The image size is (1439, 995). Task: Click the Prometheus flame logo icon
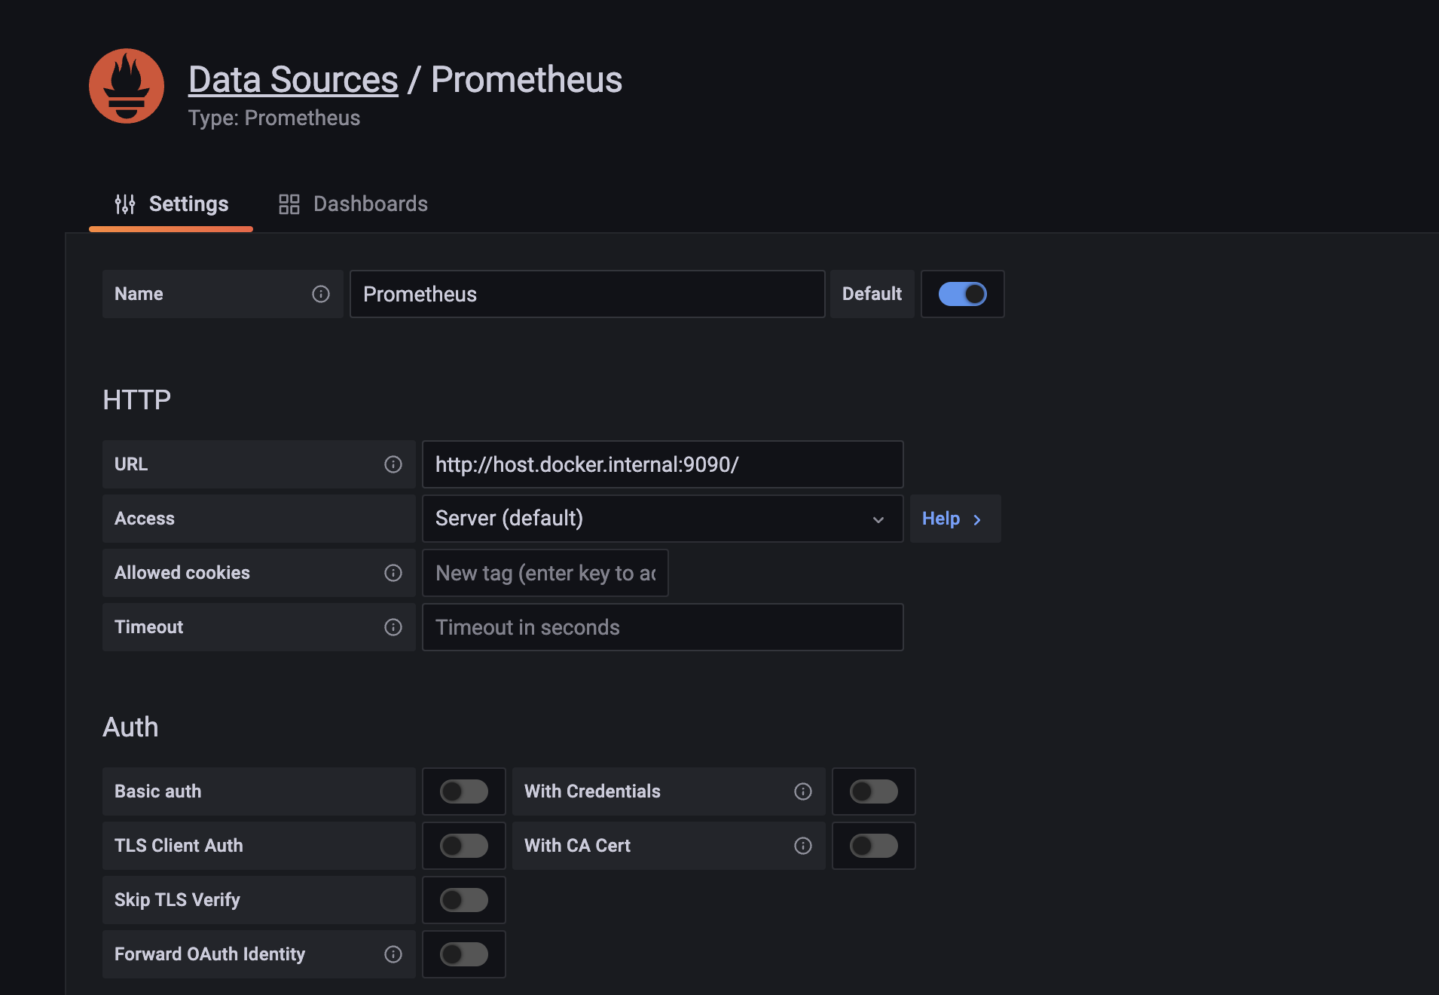tap(127, 86)
